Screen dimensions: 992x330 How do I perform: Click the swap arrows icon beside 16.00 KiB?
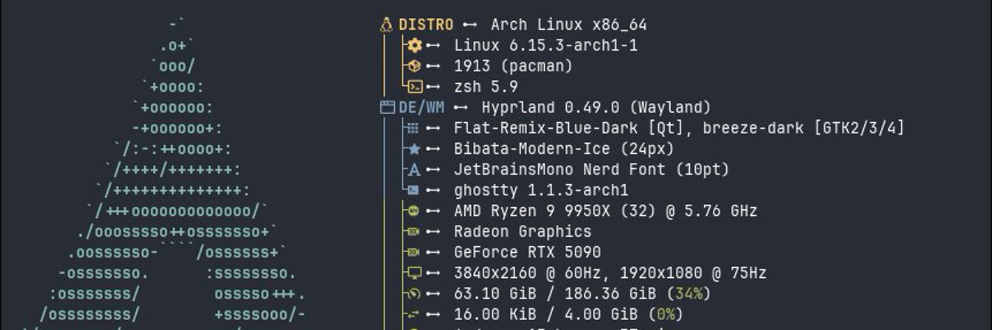tap(414, 314)
